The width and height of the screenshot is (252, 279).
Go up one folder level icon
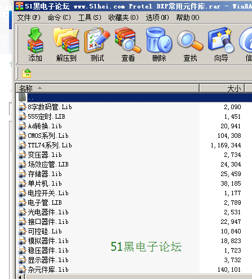click(26, 73)
